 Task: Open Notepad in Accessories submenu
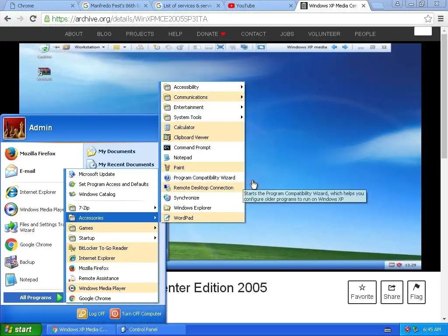point(203,157)
